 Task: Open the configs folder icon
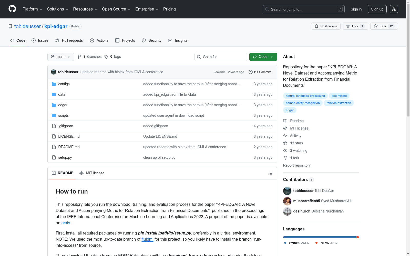coord(54,84)
